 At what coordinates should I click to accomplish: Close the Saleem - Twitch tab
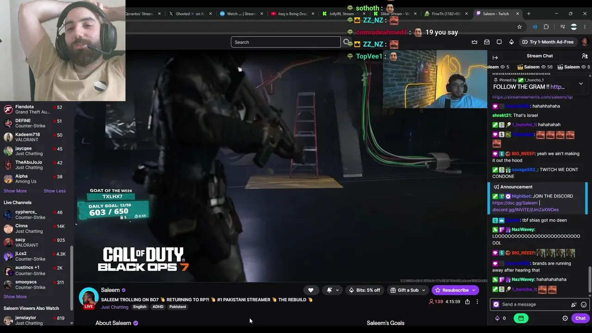pos(518,14)
